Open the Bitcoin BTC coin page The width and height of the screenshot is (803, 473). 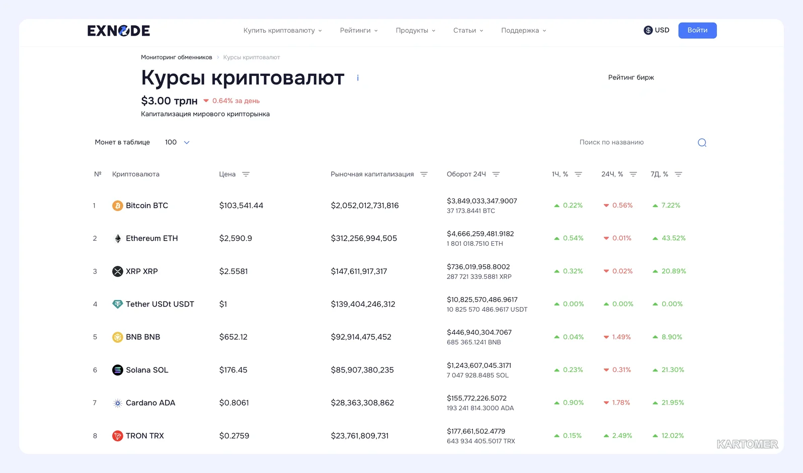coord(147,206)
